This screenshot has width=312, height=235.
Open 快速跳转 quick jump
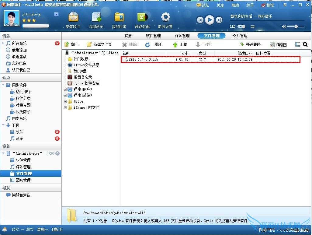click(250, 44)
